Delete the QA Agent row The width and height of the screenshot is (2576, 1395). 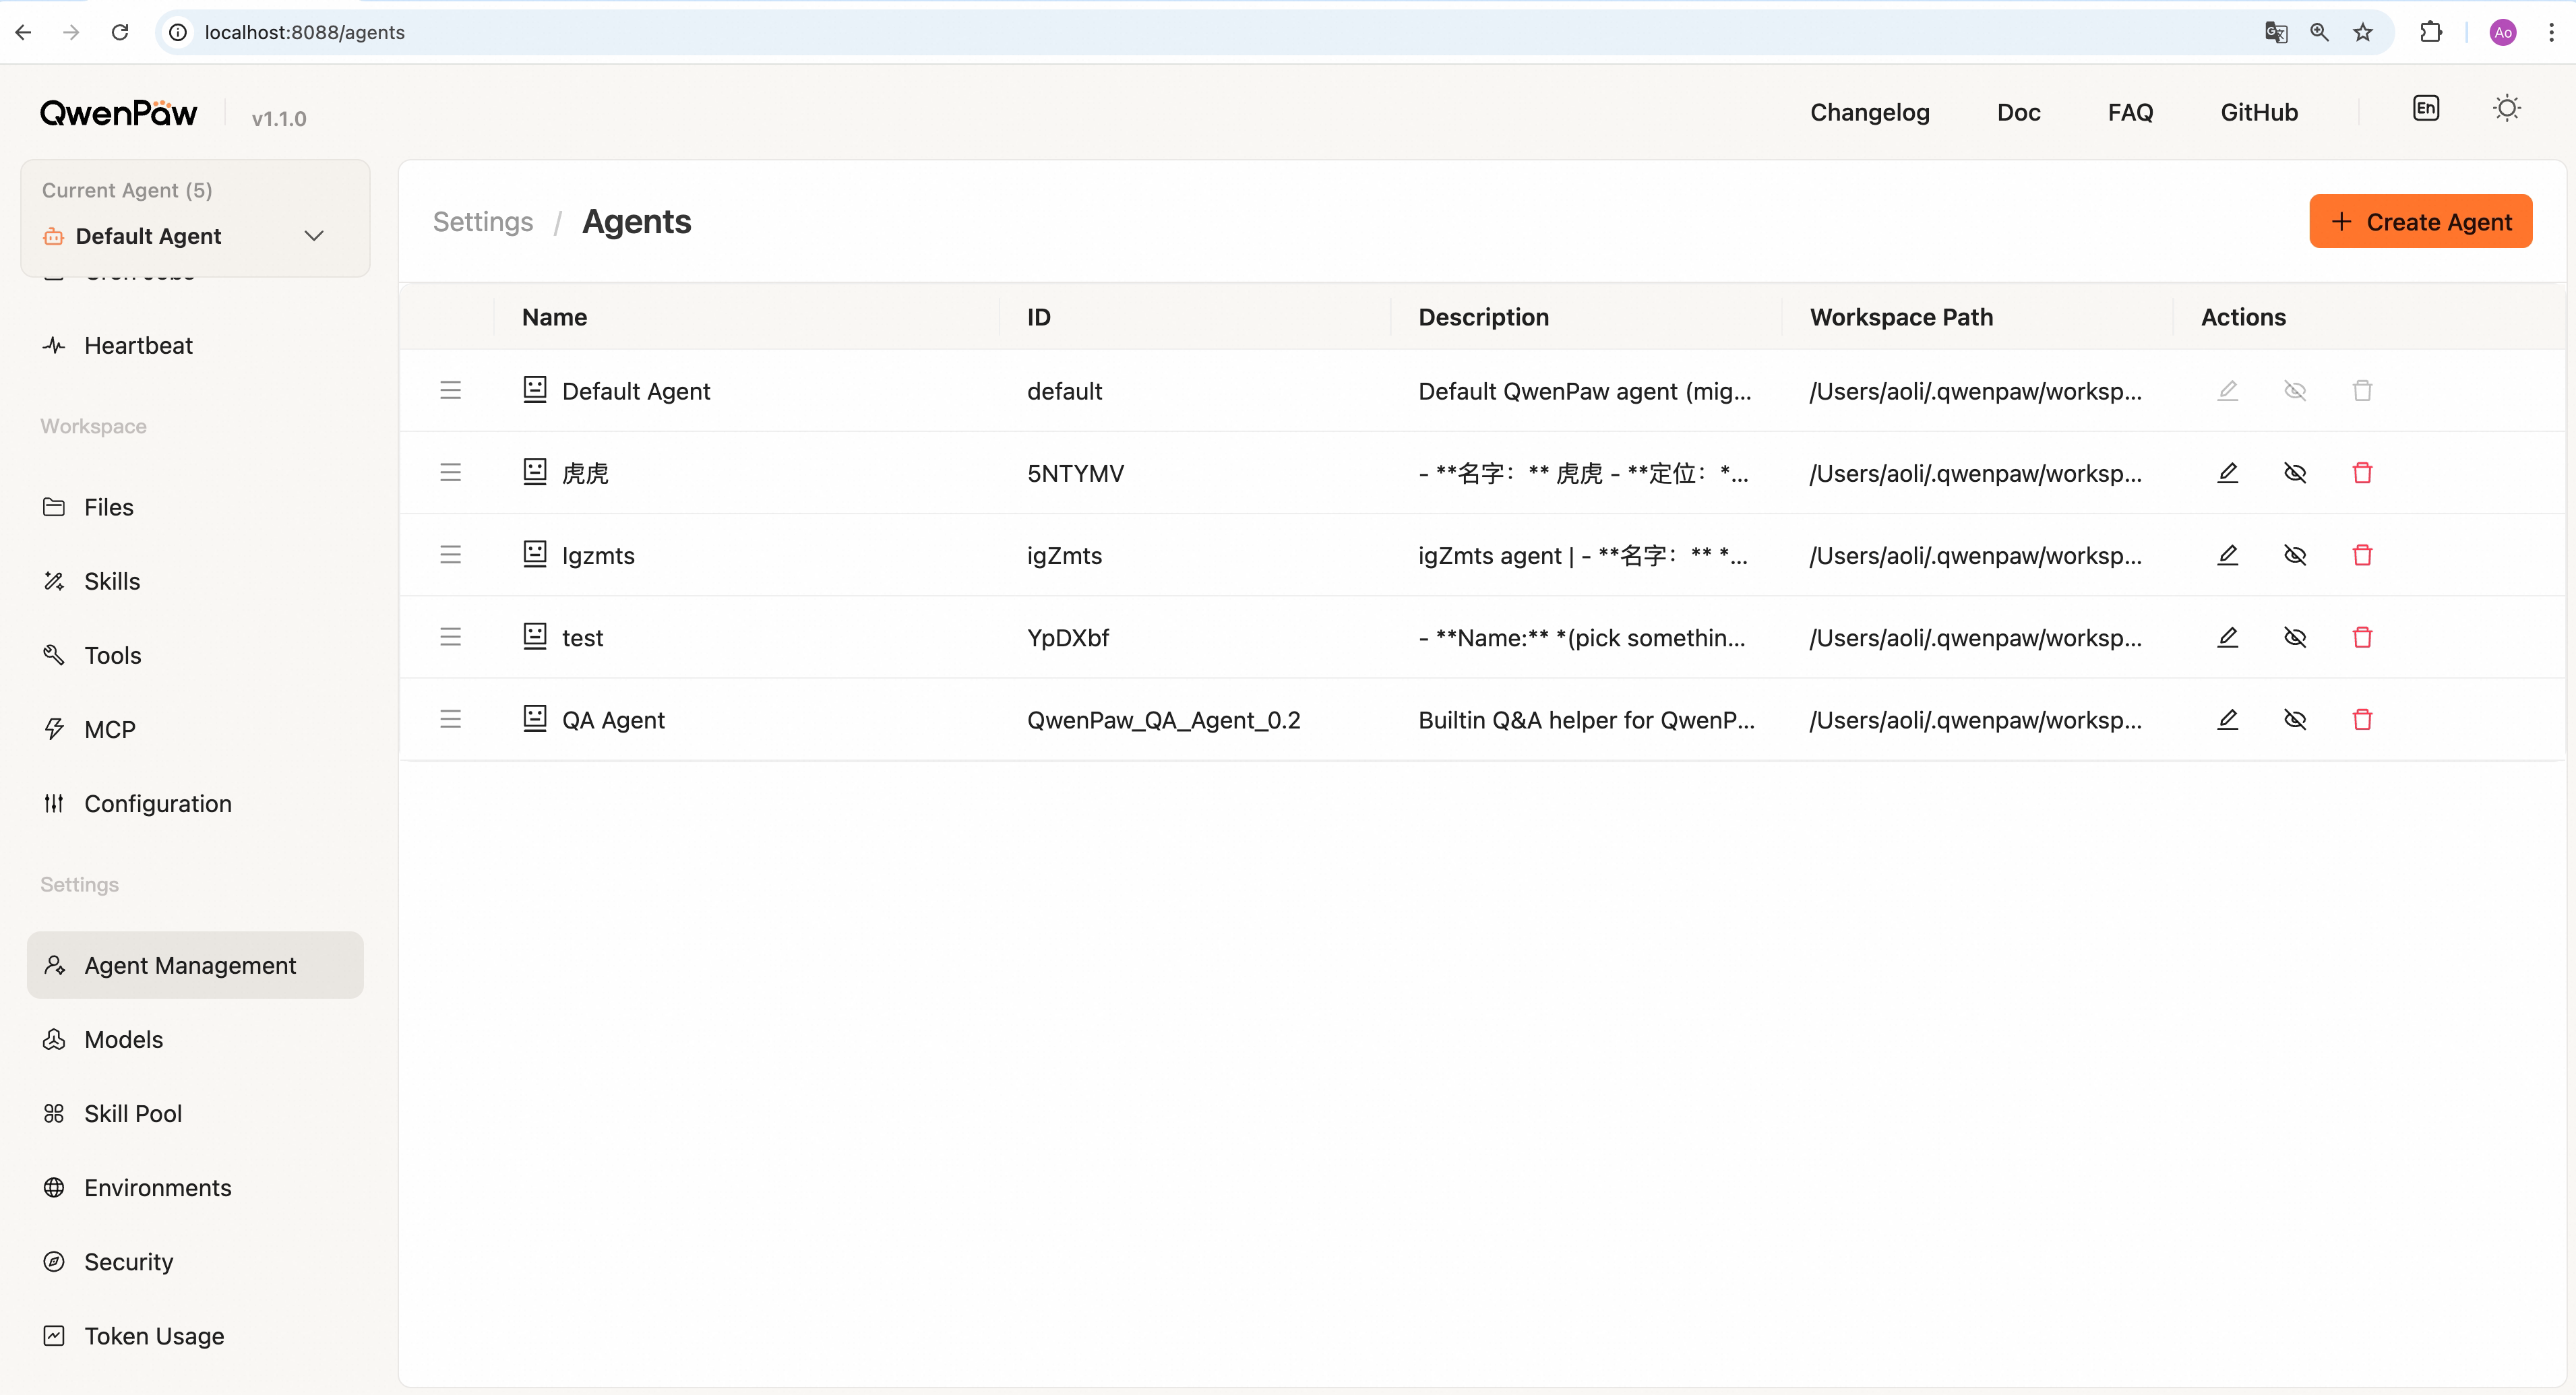(2362, 719)
